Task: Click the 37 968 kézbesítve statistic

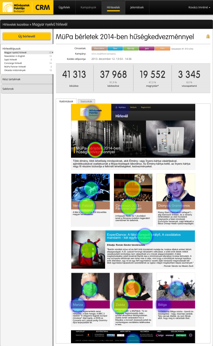Action: point(114,78)
